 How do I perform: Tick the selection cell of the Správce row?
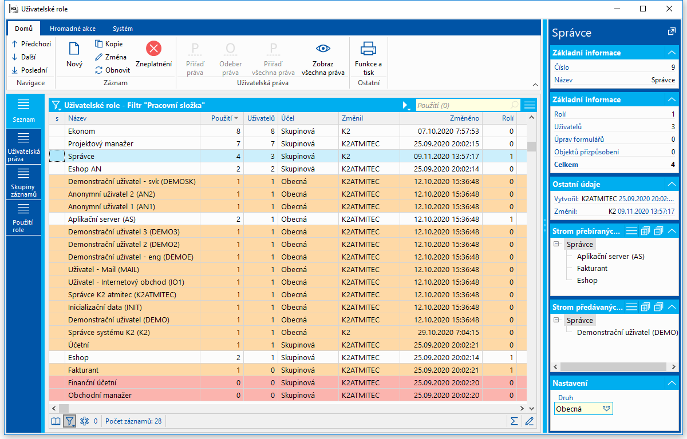57,156
